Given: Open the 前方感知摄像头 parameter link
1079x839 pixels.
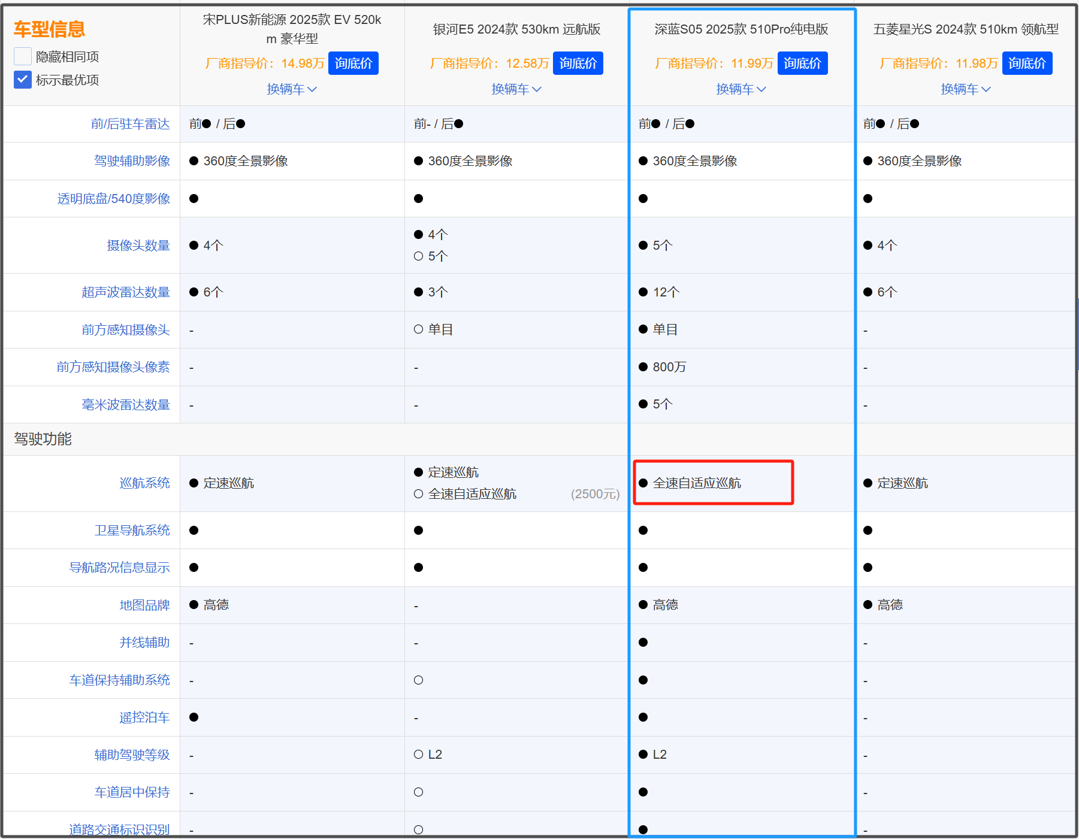Looking at the screenshot, I should click(x=126, y=330).
